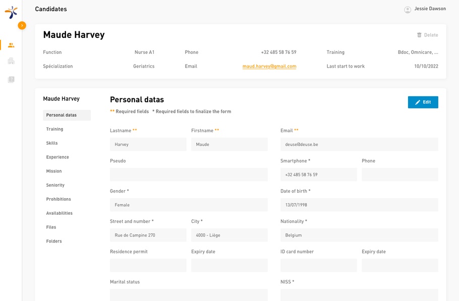The height and width of the screenshot is (301, 459).
Task: Expand the sidebar with the orange arrow
Action: click(22, 25)
